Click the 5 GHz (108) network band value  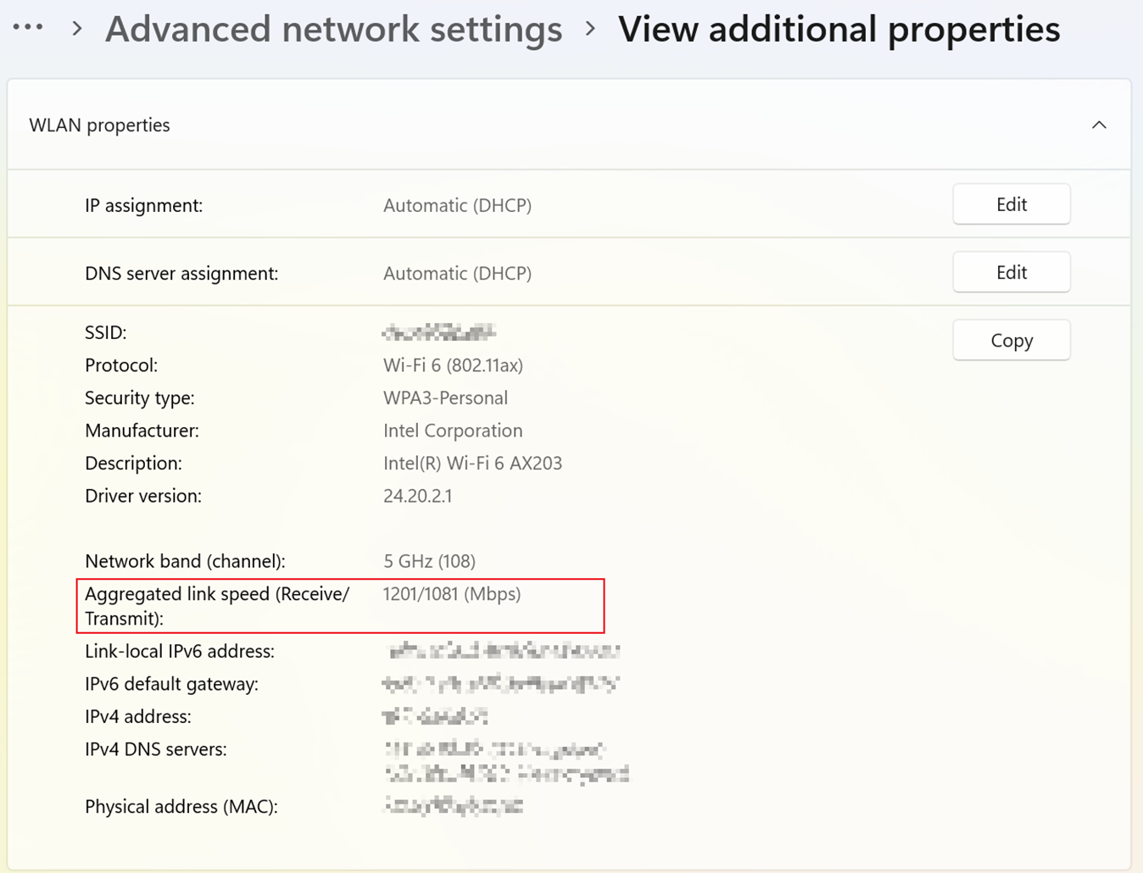[429, 560]
